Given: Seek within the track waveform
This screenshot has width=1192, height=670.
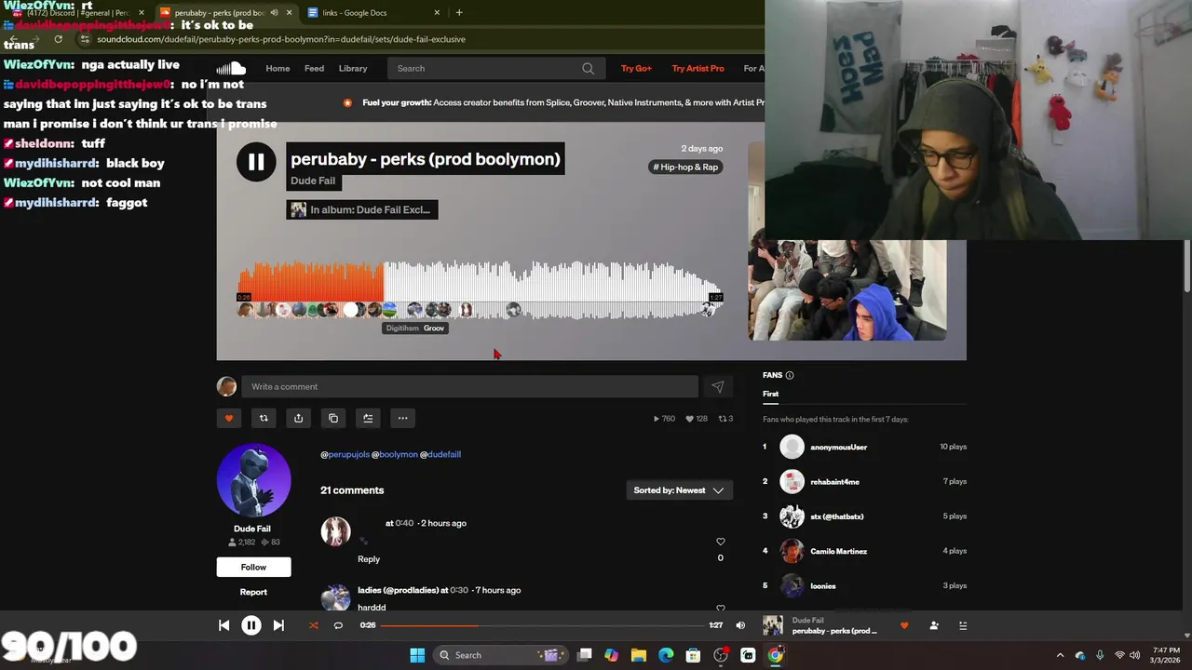Looking at the screenshot, I should (x=480, y=288).
